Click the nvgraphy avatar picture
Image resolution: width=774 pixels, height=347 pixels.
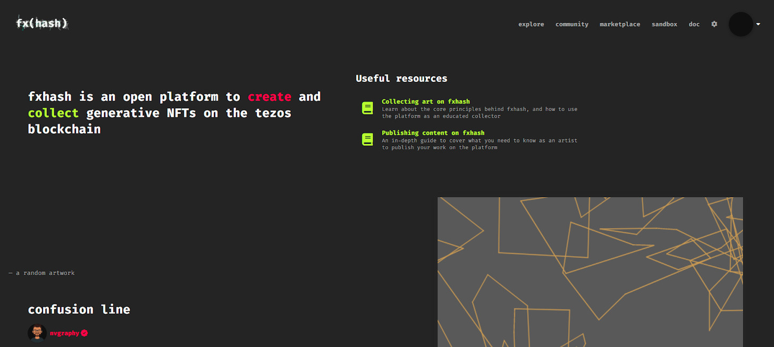coord(37,333)
